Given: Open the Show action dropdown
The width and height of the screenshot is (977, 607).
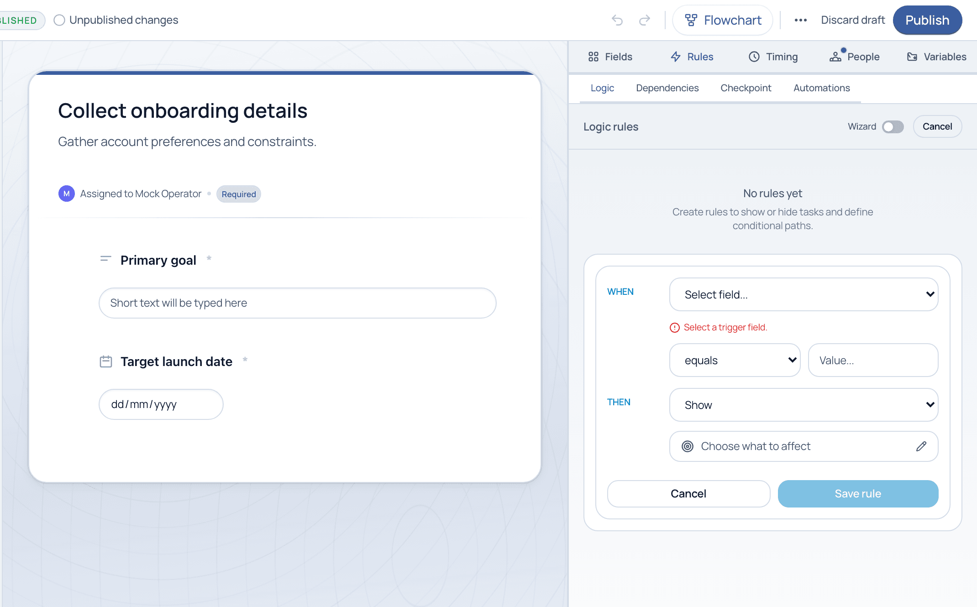Looking at the screenshot, I should pyautogui.click(x=804, y=405).
